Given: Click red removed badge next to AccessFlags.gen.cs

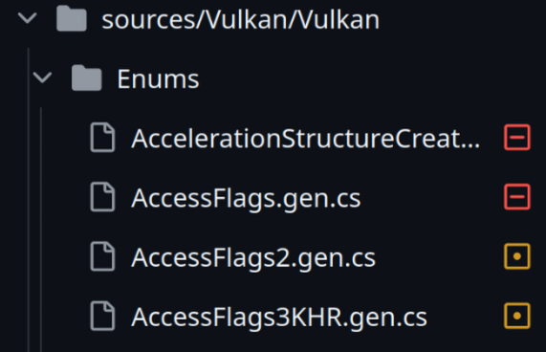Looking at the screenshot, I should point(517,197).
